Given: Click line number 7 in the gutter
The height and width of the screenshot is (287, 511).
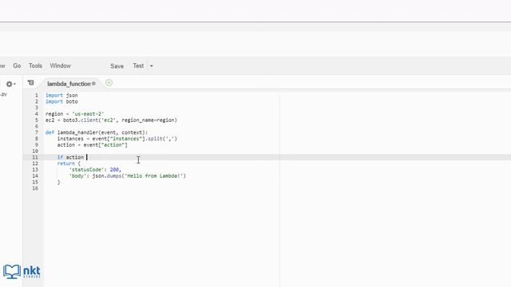Looking at the screenshot, I should [36, 132].
